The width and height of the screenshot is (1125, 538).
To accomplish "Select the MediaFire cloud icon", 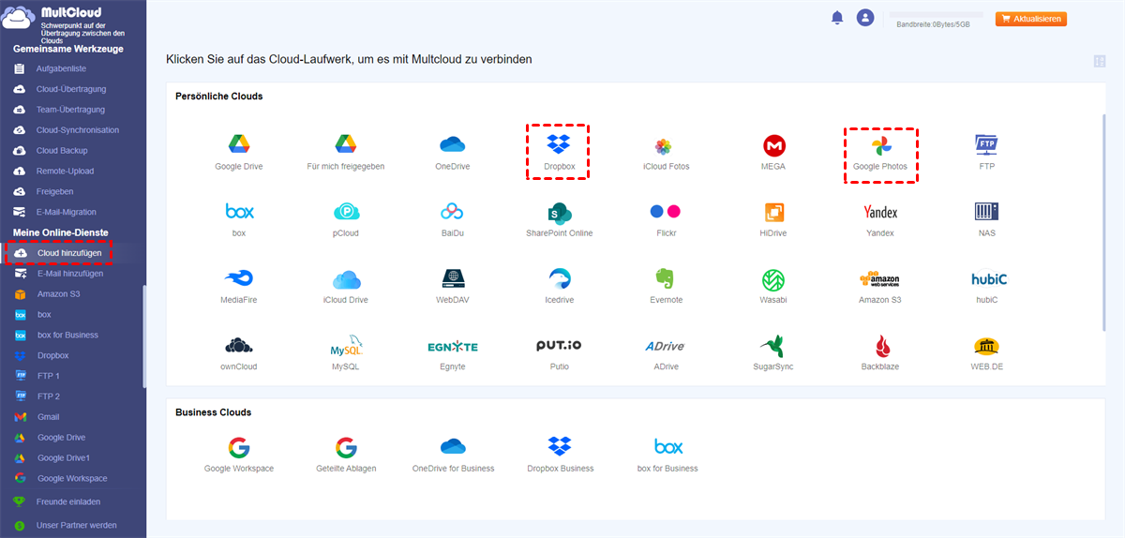I will [x=239, y=278].
